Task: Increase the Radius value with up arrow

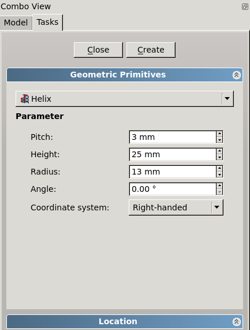Action: tap(219, 168)
